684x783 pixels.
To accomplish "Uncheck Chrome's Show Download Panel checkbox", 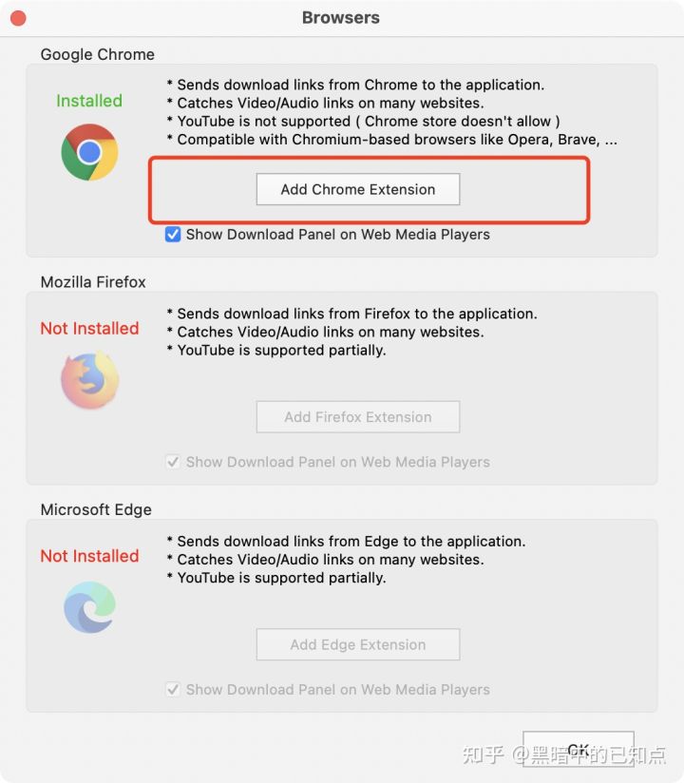I will 173,234.
